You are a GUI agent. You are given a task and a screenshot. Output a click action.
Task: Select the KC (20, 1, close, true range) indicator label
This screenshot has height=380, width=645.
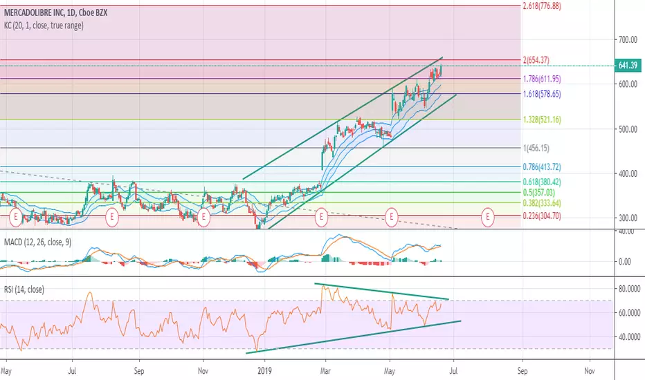tap(44, 26)
